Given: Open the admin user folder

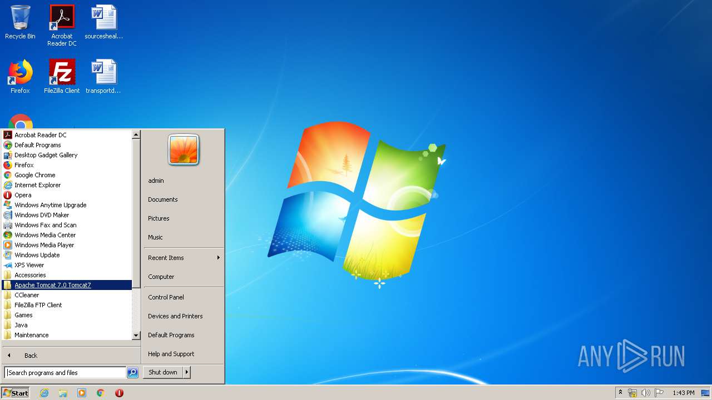Looking at the screenshot, I should click(184, 181).
